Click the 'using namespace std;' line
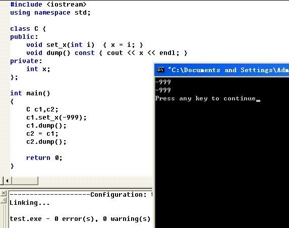 click(x=50, y=13)
